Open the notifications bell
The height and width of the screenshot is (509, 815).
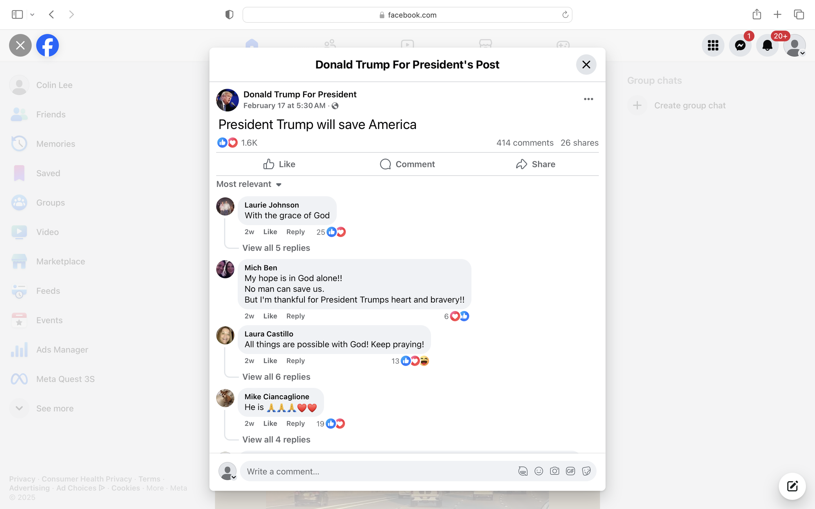point(767,46)
